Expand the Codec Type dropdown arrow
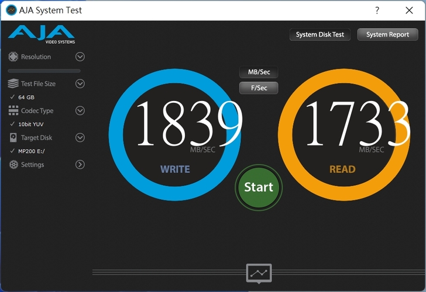426x292 pixels. pos(80,110)
